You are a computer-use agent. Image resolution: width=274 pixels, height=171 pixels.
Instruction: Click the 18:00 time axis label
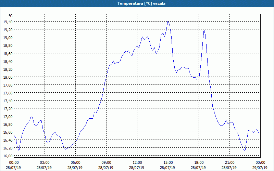[x=199, y=163]
